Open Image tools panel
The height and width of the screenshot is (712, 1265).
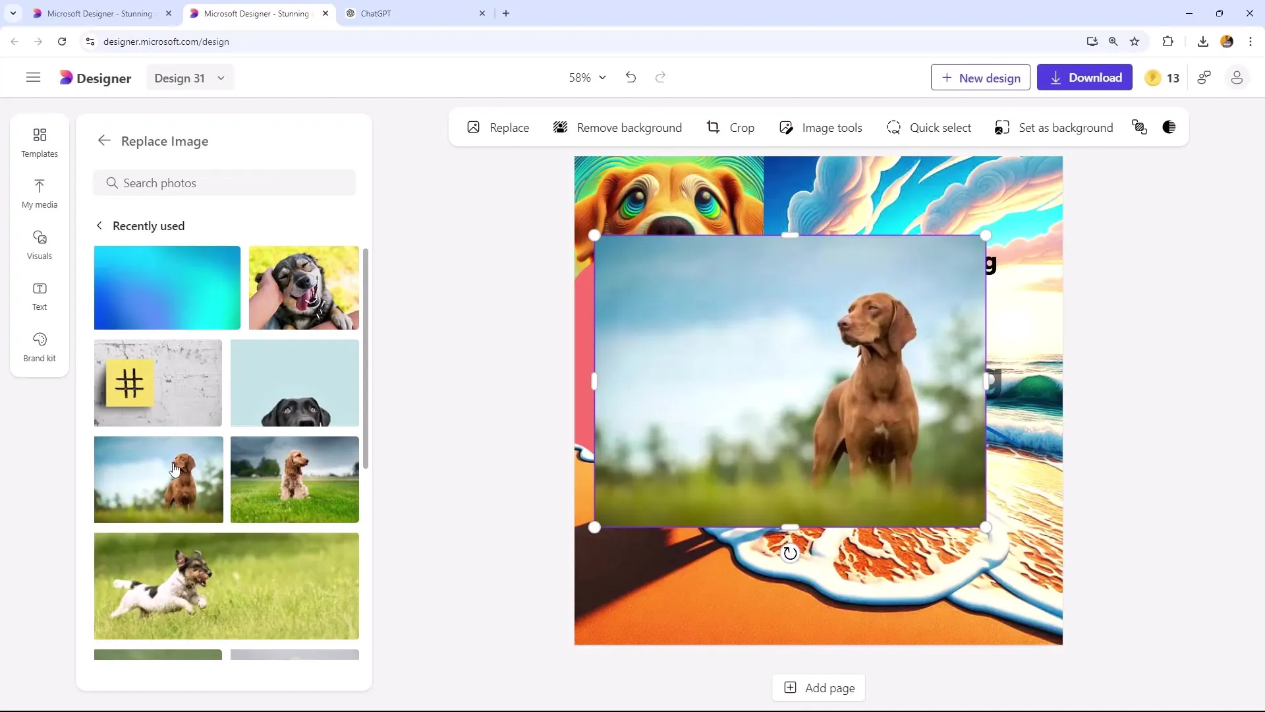pos(820,127)
